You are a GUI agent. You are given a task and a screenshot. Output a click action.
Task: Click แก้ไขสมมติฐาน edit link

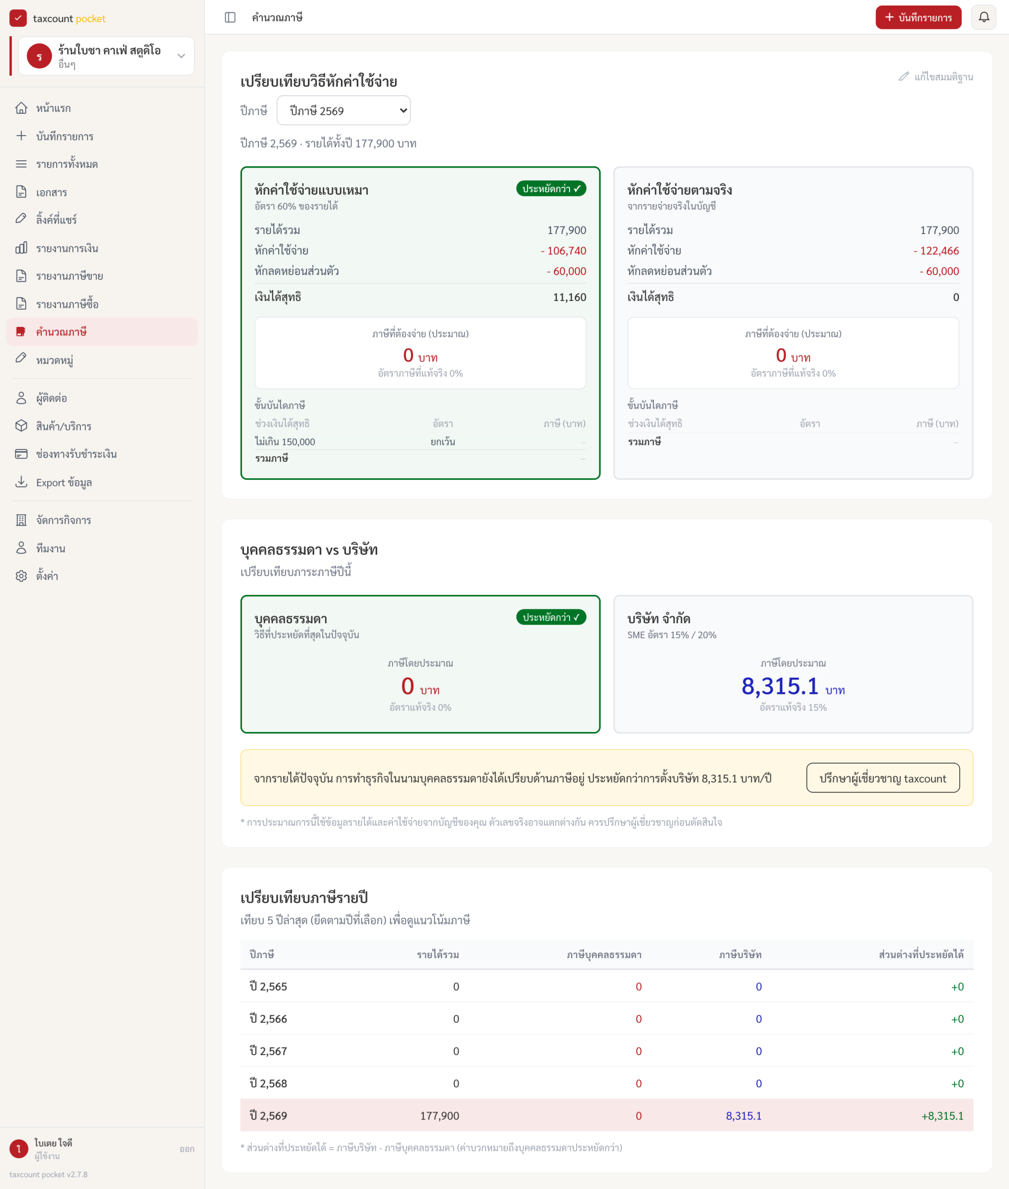pyautogui.click(x=936, y=77)
